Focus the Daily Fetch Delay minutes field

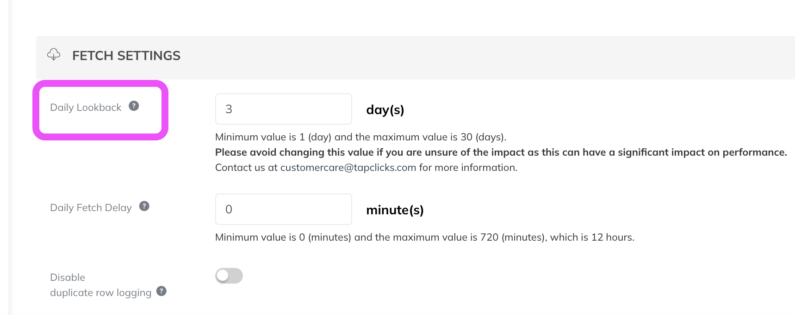[x=284, y=209]
